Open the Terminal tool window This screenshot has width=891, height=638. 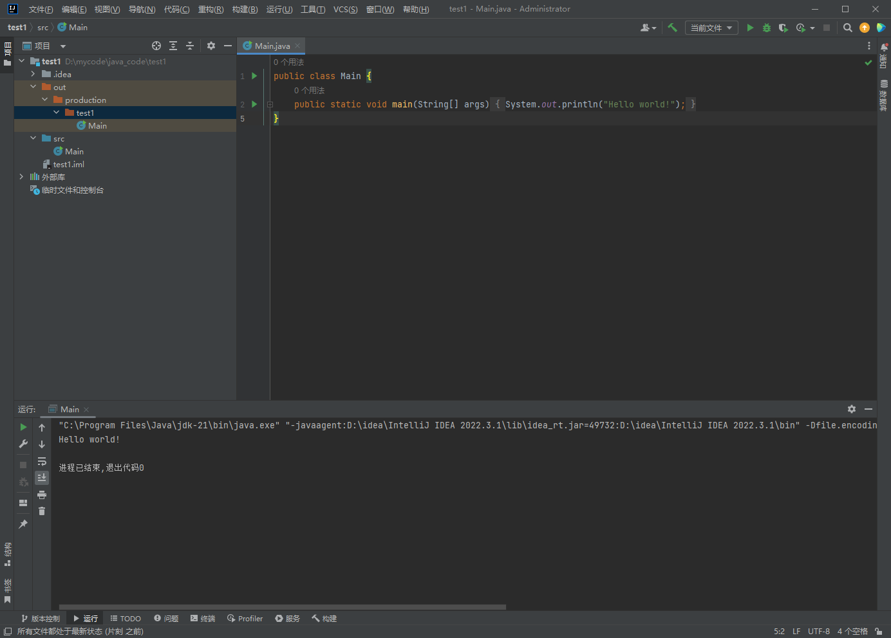[x=203, y=618]
